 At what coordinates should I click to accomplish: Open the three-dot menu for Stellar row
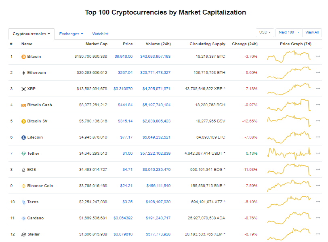click(318, 234)
